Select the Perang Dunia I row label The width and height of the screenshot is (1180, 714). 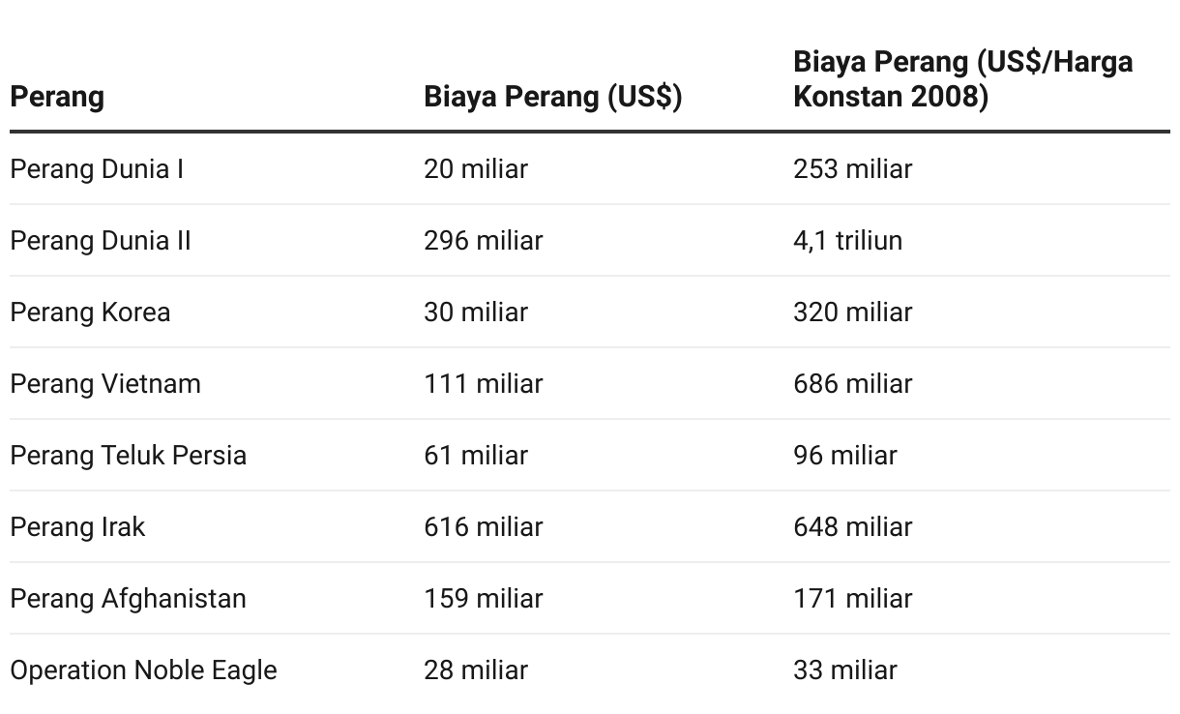tap(97, 169)
